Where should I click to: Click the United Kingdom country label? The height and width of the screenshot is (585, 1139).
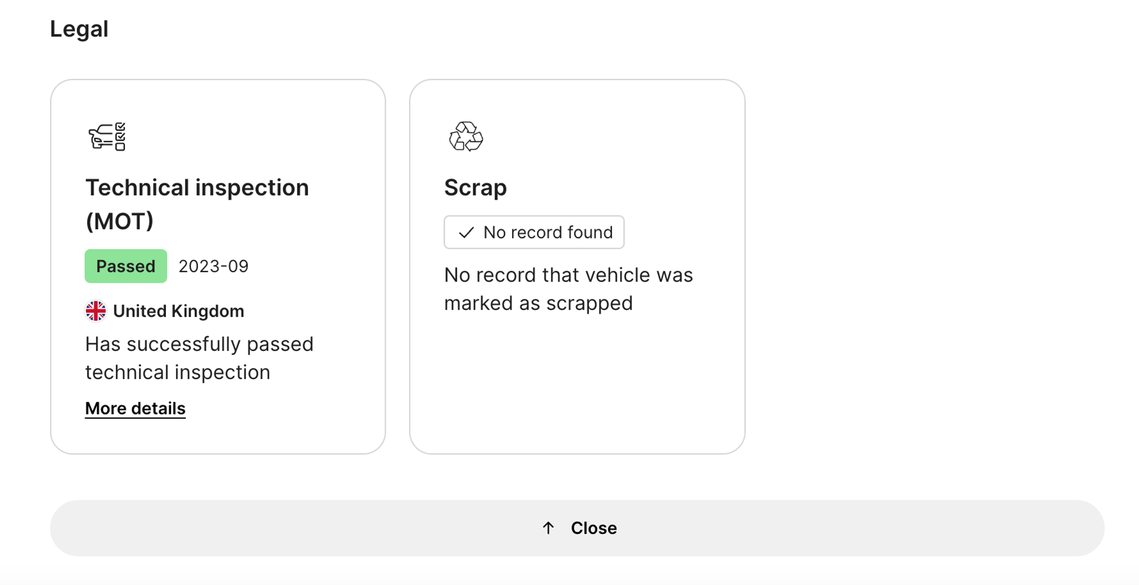[x=178, y=311]
